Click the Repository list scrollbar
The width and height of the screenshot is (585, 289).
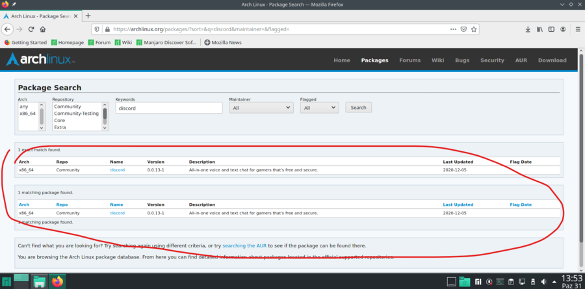(x=105, y=116)
